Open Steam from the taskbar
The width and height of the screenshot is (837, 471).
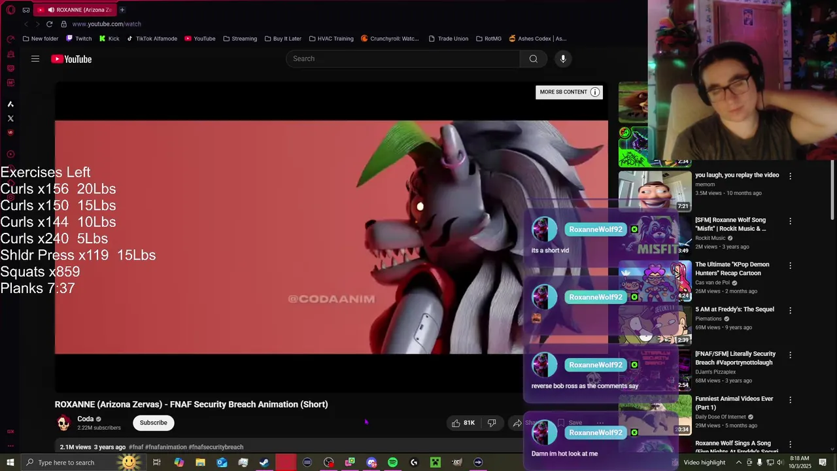264,462
